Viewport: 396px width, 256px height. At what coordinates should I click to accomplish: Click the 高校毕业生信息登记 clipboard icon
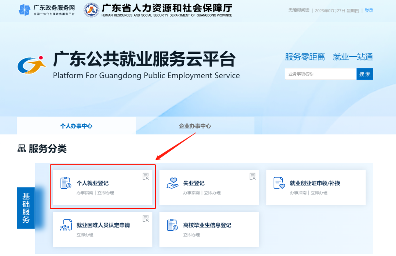pos(172,225)
